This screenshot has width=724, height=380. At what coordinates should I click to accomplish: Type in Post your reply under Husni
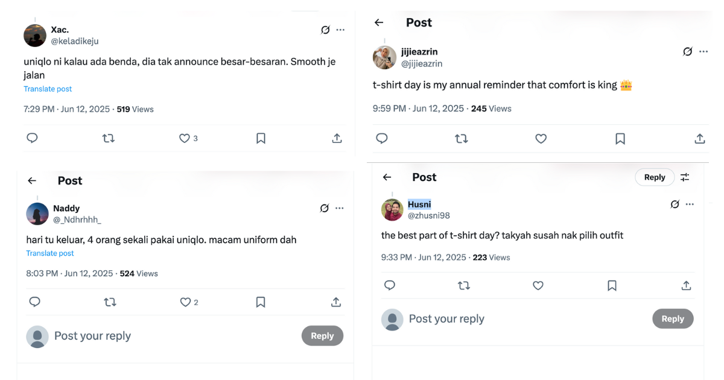coord(483,318)
